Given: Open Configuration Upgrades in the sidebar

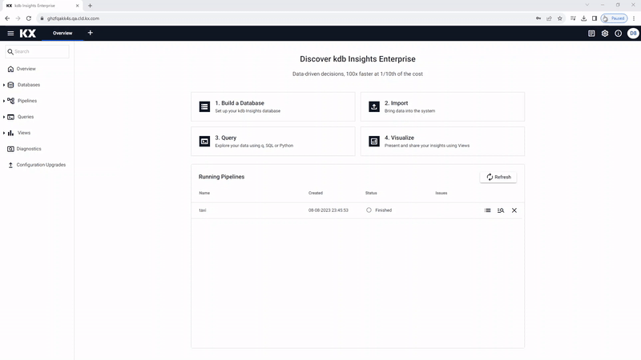Looking at the screenshot, I should [41, 165].
